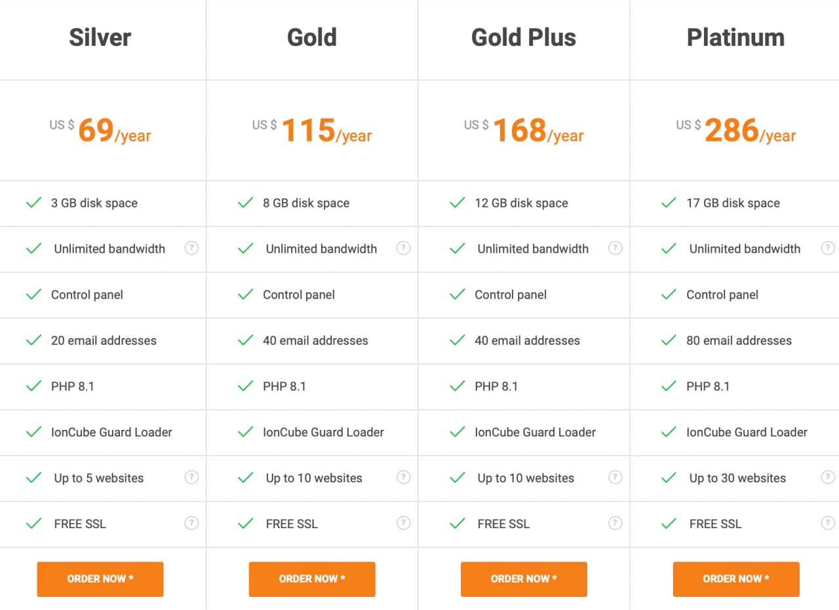
Task: Click the question mark near Platinum's FREE SSL
Action: tap(827, 524)
